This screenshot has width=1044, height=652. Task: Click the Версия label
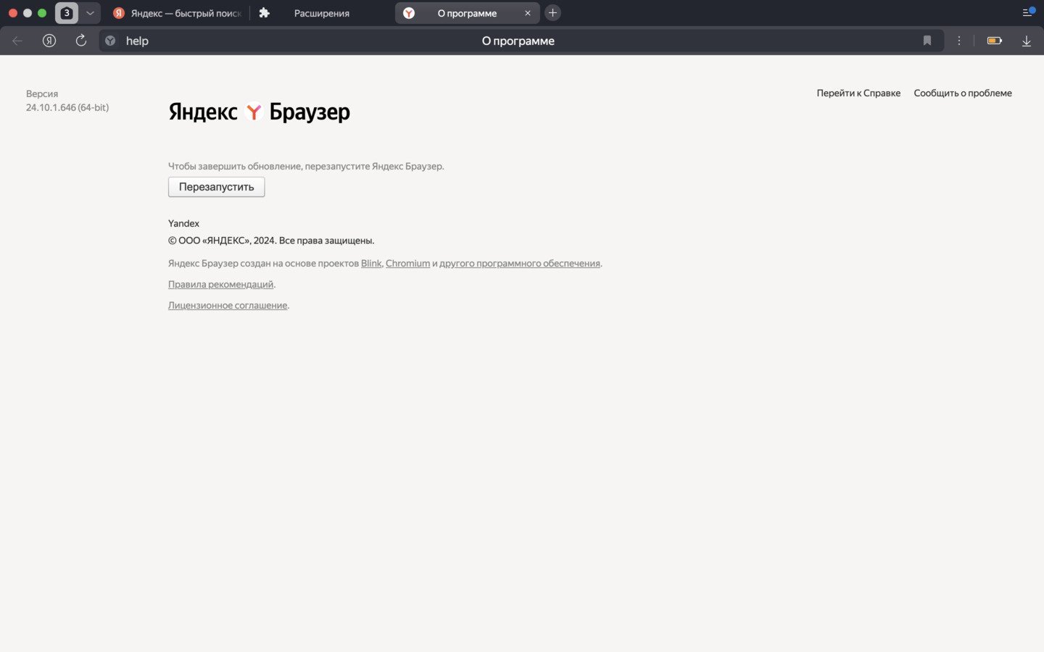click(x=42, y=93)
